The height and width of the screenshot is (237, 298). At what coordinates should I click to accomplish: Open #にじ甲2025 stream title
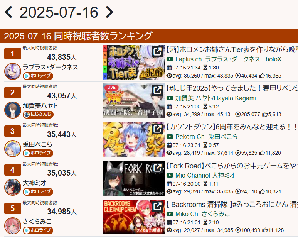click(232, 88)
